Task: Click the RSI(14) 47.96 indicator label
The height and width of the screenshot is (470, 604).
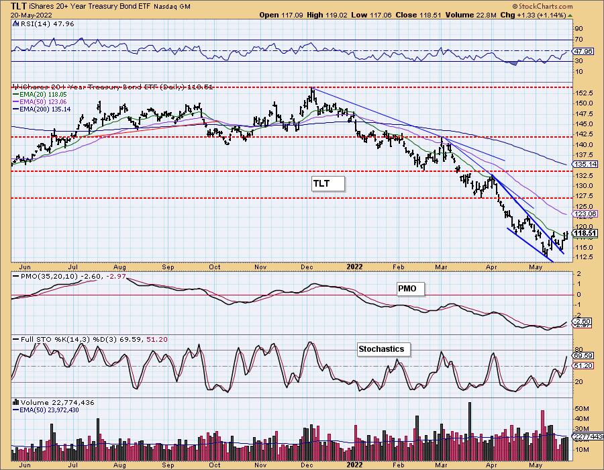Action: click(x=46, y=23)
